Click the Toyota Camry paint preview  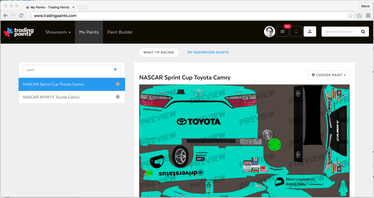[244, 141]
